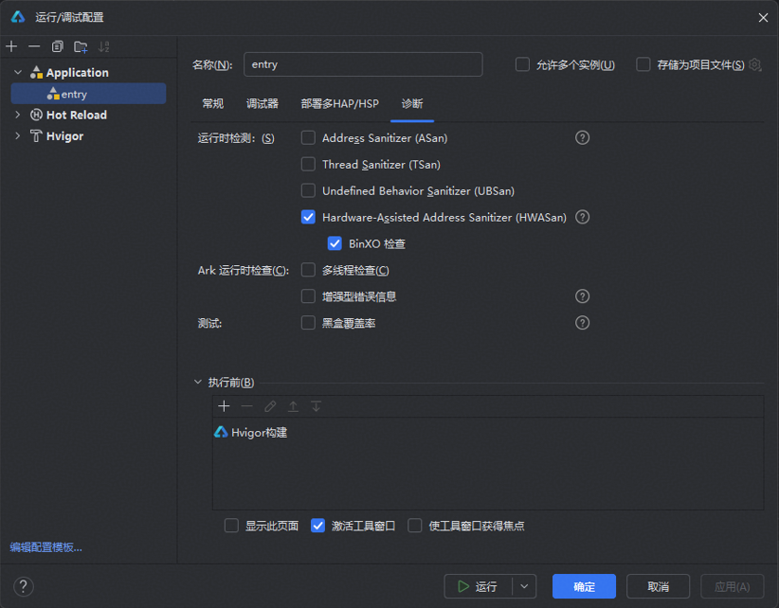779x608 pixels.
Task: Check 显示此页面 option
Action: click(x=231, y=526)
